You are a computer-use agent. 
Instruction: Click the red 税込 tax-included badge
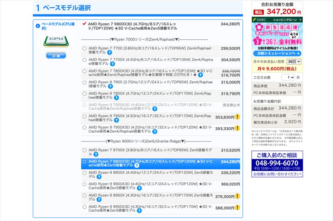[258, 12]
